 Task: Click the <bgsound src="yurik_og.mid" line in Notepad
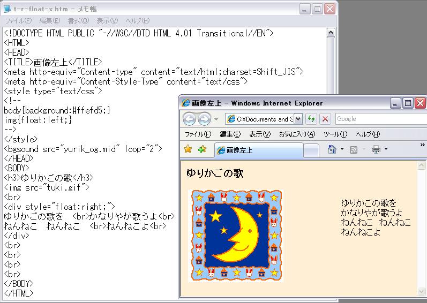(x=83, y=149)
